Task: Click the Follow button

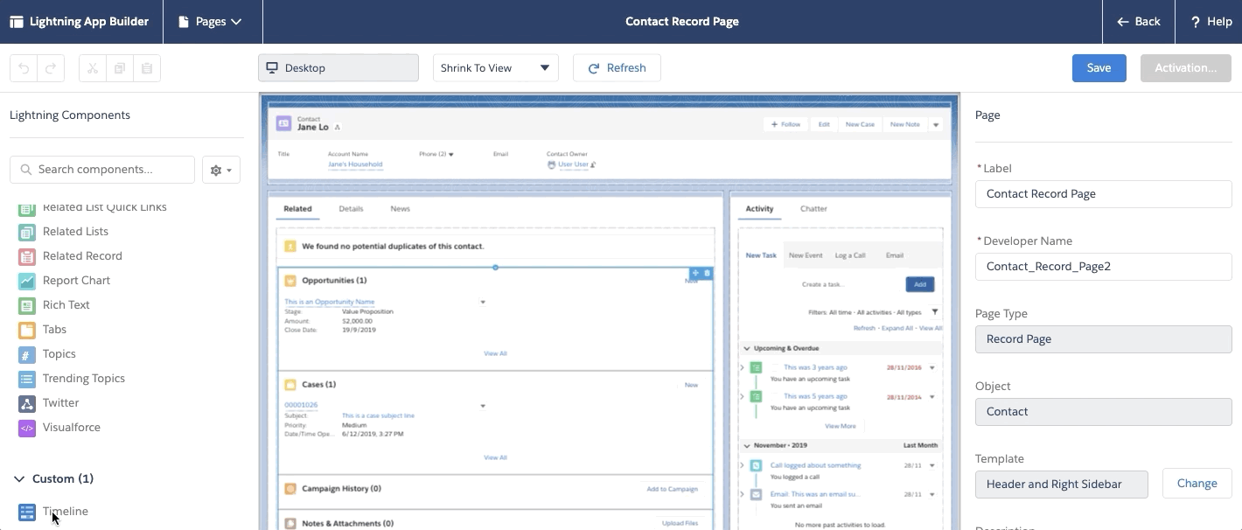Action: click(785, 124)
